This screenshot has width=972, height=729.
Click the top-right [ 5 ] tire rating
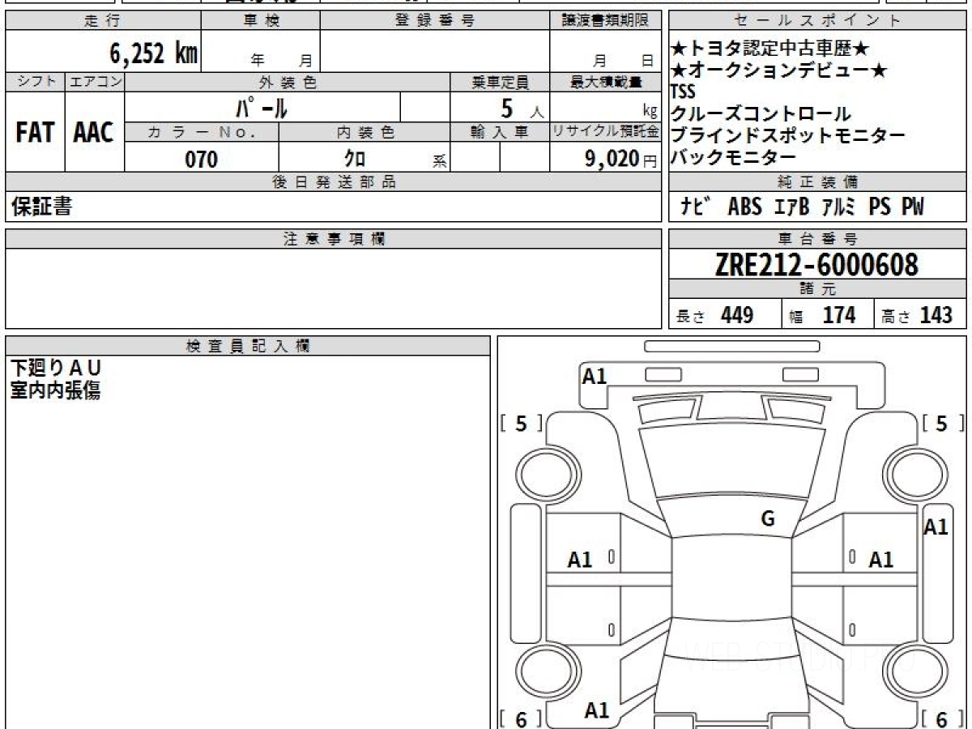point(940,424)
